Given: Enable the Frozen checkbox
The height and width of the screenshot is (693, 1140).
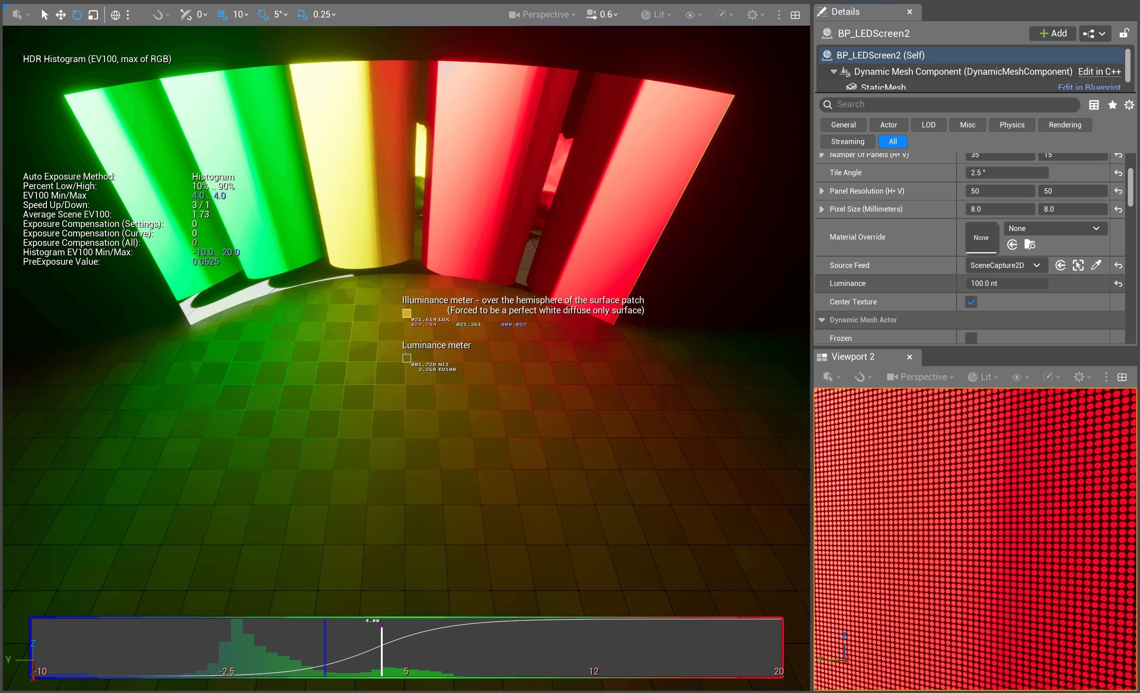Looking at the screenshot, I should (x=971, y=338).
